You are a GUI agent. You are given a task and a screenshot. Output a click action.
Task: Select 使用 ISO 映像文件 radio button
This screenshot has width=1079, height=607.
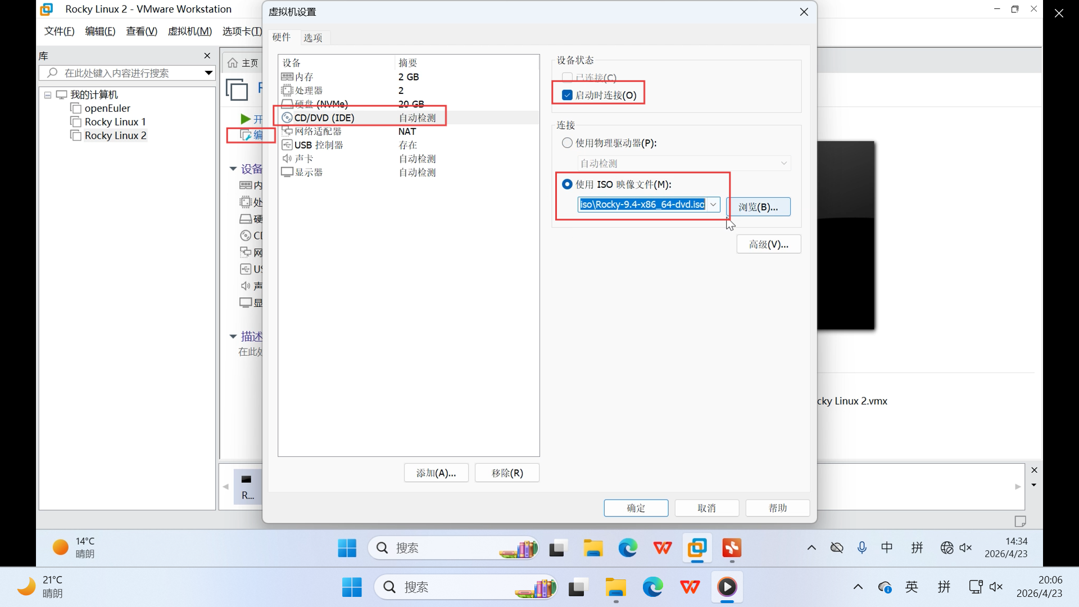click(567, 184)
